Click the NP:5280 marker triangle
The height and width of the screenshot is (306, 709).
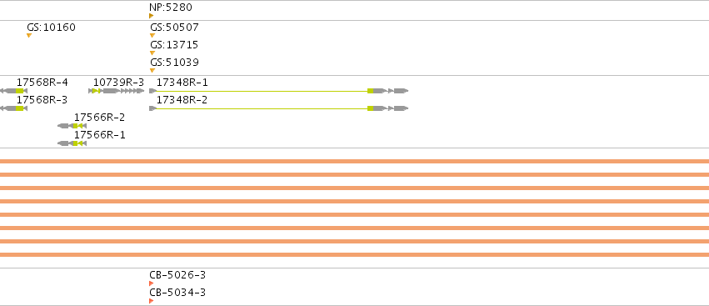click(x=152, y=16)
